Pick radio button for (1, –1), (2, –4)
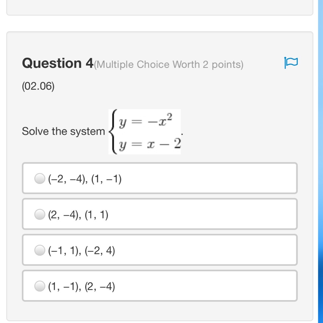The width and height of the screenshot is (323, 323). click(x=39, y=286)
